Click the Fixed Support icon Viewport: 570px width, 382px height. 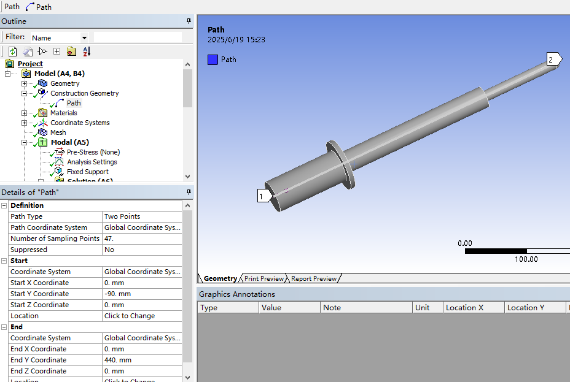click(x=58, y=171)
